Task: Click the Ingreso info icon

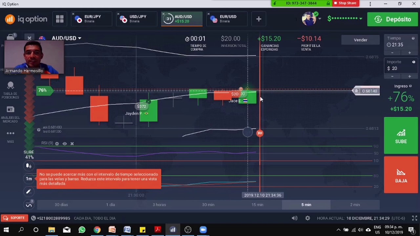Action: click(x=410, y=86)
